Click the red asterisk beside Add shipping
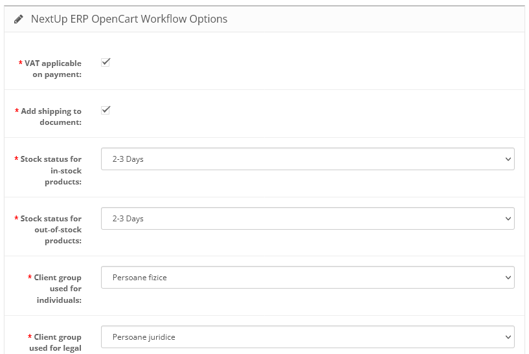 pos(16,111)
